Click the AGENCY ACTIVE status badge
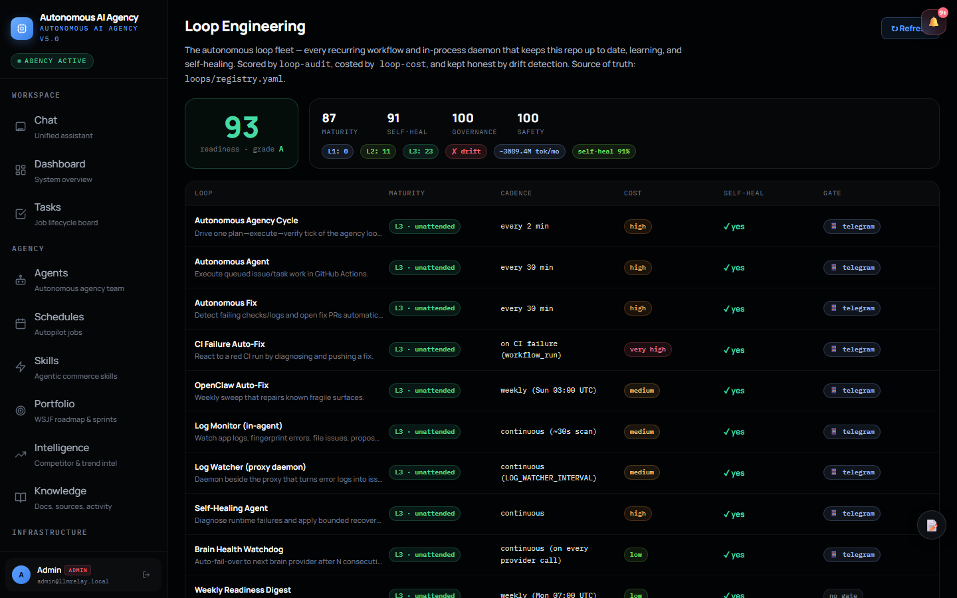This screenshot has width=957, height=598. coord(52,61)
